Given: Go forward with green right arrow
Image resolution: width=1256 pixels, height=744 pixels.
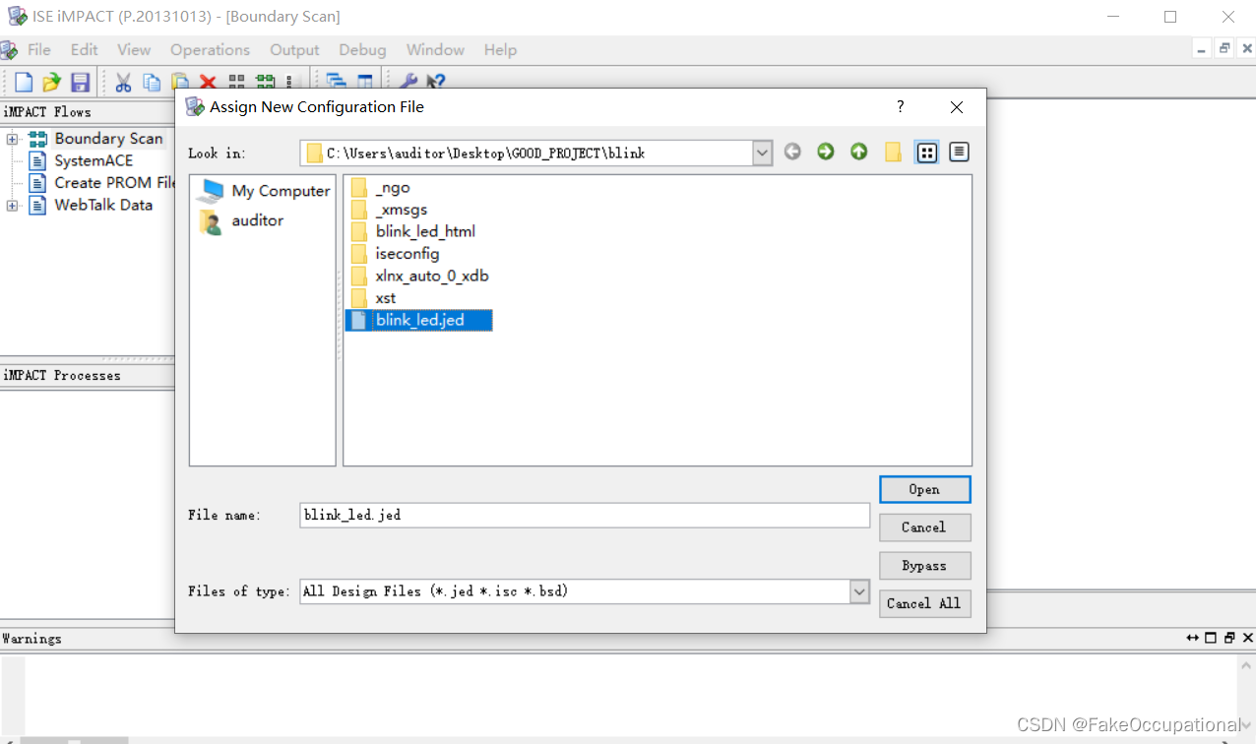Looking at the screenshot, I should tap(826, 152).
